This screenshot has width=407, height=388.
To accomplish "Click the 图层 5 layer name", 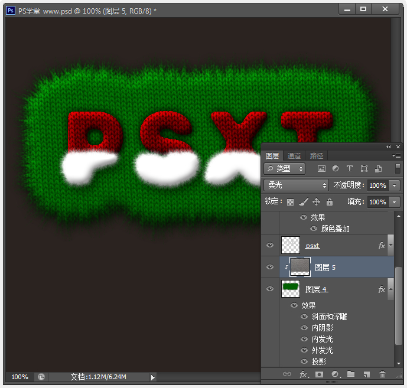I will point(325,267).
